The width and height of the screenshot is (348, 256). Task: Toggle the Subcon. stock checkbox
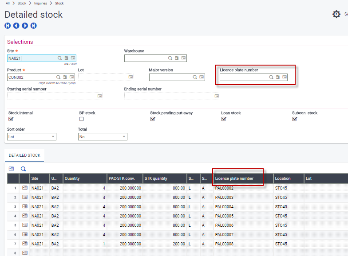pos(294,119)
